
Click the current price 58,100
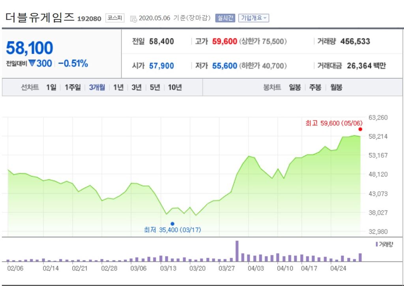point(29,48)
